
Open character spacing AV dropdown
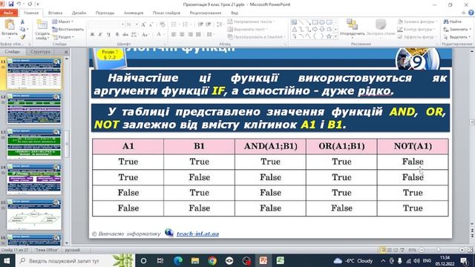coord(134,35)
